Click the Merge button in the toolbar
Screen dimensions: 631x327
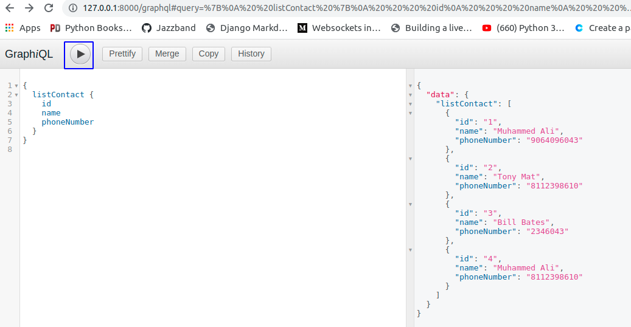(167, 53)
